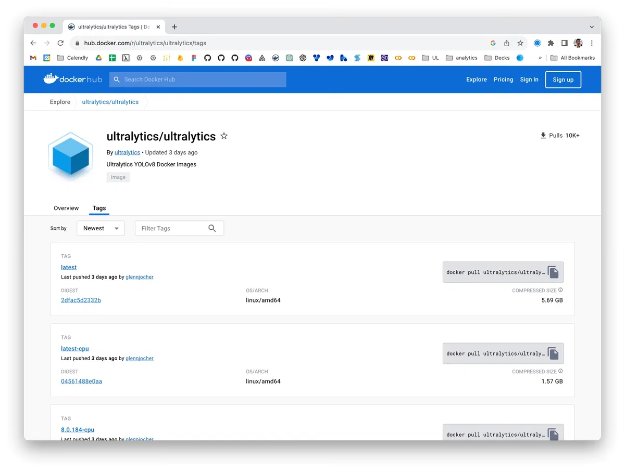Star the ultralytics/ultralytics repository

pos(224,136)
